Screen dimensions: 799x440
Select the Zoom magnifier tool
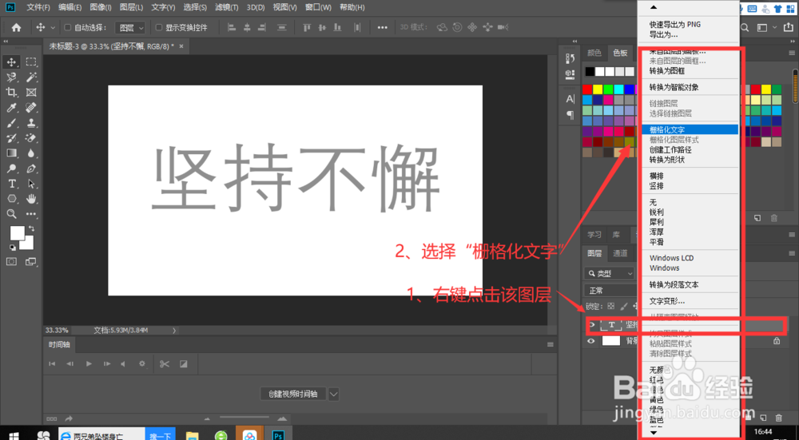[x=11, y=214]
